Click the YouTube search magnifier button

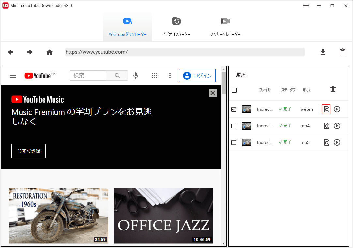[117, 76]
